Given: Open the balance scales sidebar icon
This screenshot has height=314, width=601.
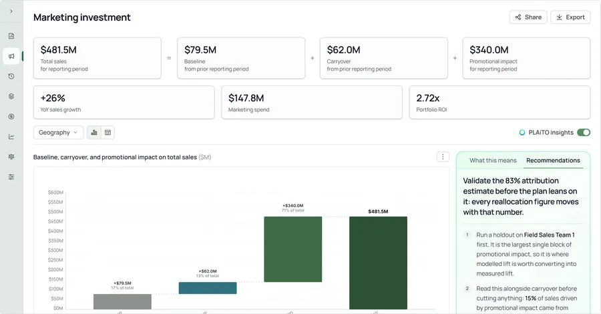Looking at the screenshot, I should tap(11, 157).
